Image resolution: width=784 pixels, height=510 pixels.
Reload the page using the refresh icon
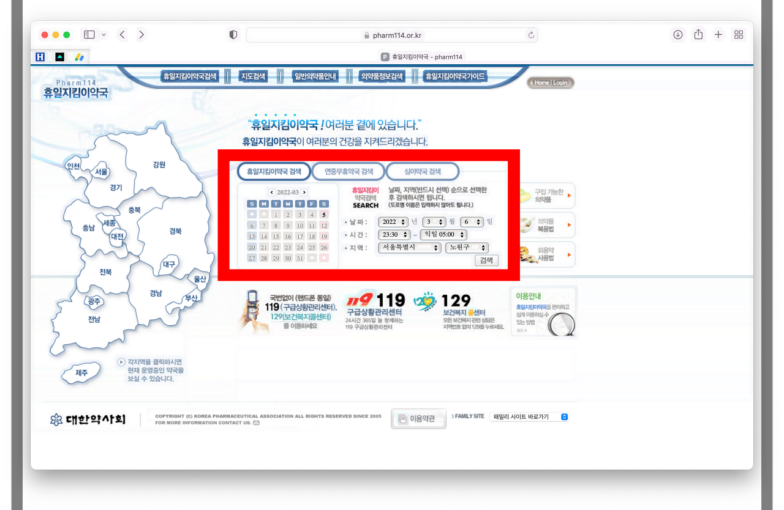click(x=531, y=35)
